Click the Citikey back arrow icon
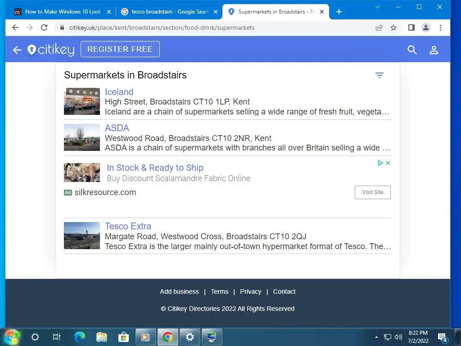The image size is (461, 346). coord(17,50)
